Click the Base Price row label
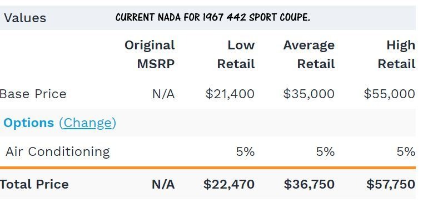 33,94
